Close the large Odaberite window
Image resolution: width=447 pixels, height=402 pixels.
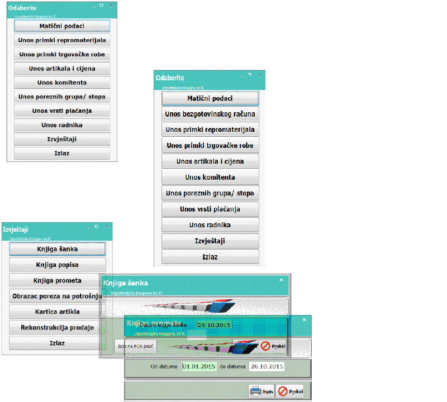260,75
